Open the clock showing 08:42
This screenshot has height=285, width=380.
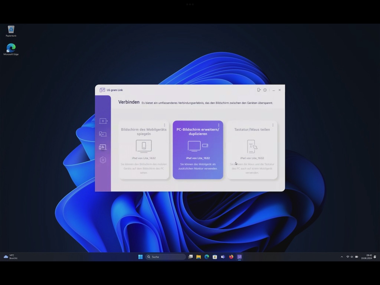[366, 257]
